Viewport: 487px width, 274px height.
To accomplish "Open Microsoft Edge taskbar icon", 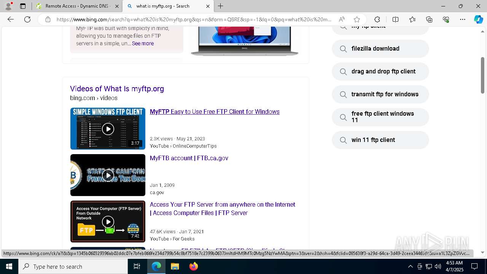I will 156,266.
